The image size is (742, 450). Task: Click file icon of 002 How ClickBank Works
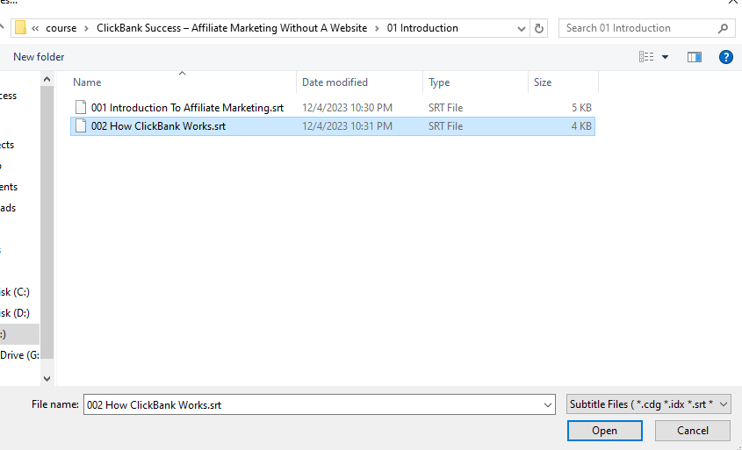81,126
